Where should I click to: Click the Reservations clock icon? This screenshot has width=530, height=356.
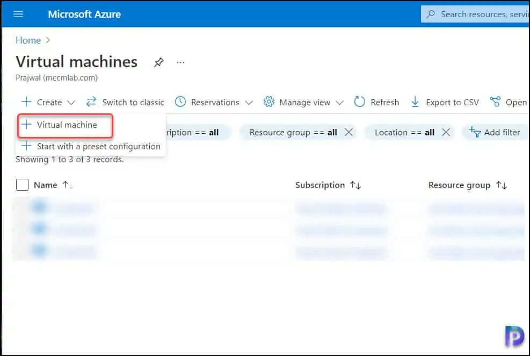(180, 102)
